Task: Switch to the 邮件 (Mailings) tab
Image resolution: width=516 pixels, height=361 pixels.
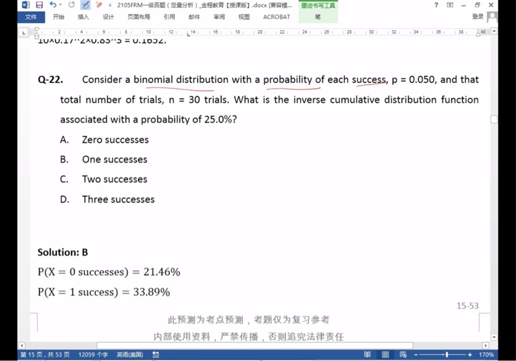Action: (x=194, y=17)
